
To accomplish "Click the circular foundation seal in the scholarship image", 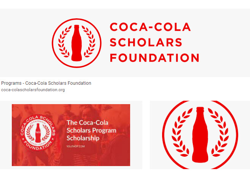I will tap(38, 135).
